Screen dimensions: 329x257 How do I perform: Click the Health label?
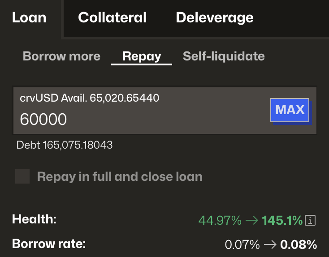pyautogui.click(x=35, y=219)
